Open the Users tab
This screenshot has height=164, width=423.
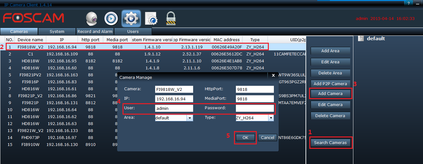pos(133,32)
